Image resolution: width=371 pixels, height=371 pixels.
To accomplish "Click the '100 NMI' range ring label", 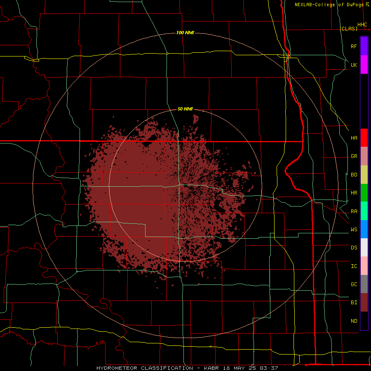I will click(x=185, y=33).
